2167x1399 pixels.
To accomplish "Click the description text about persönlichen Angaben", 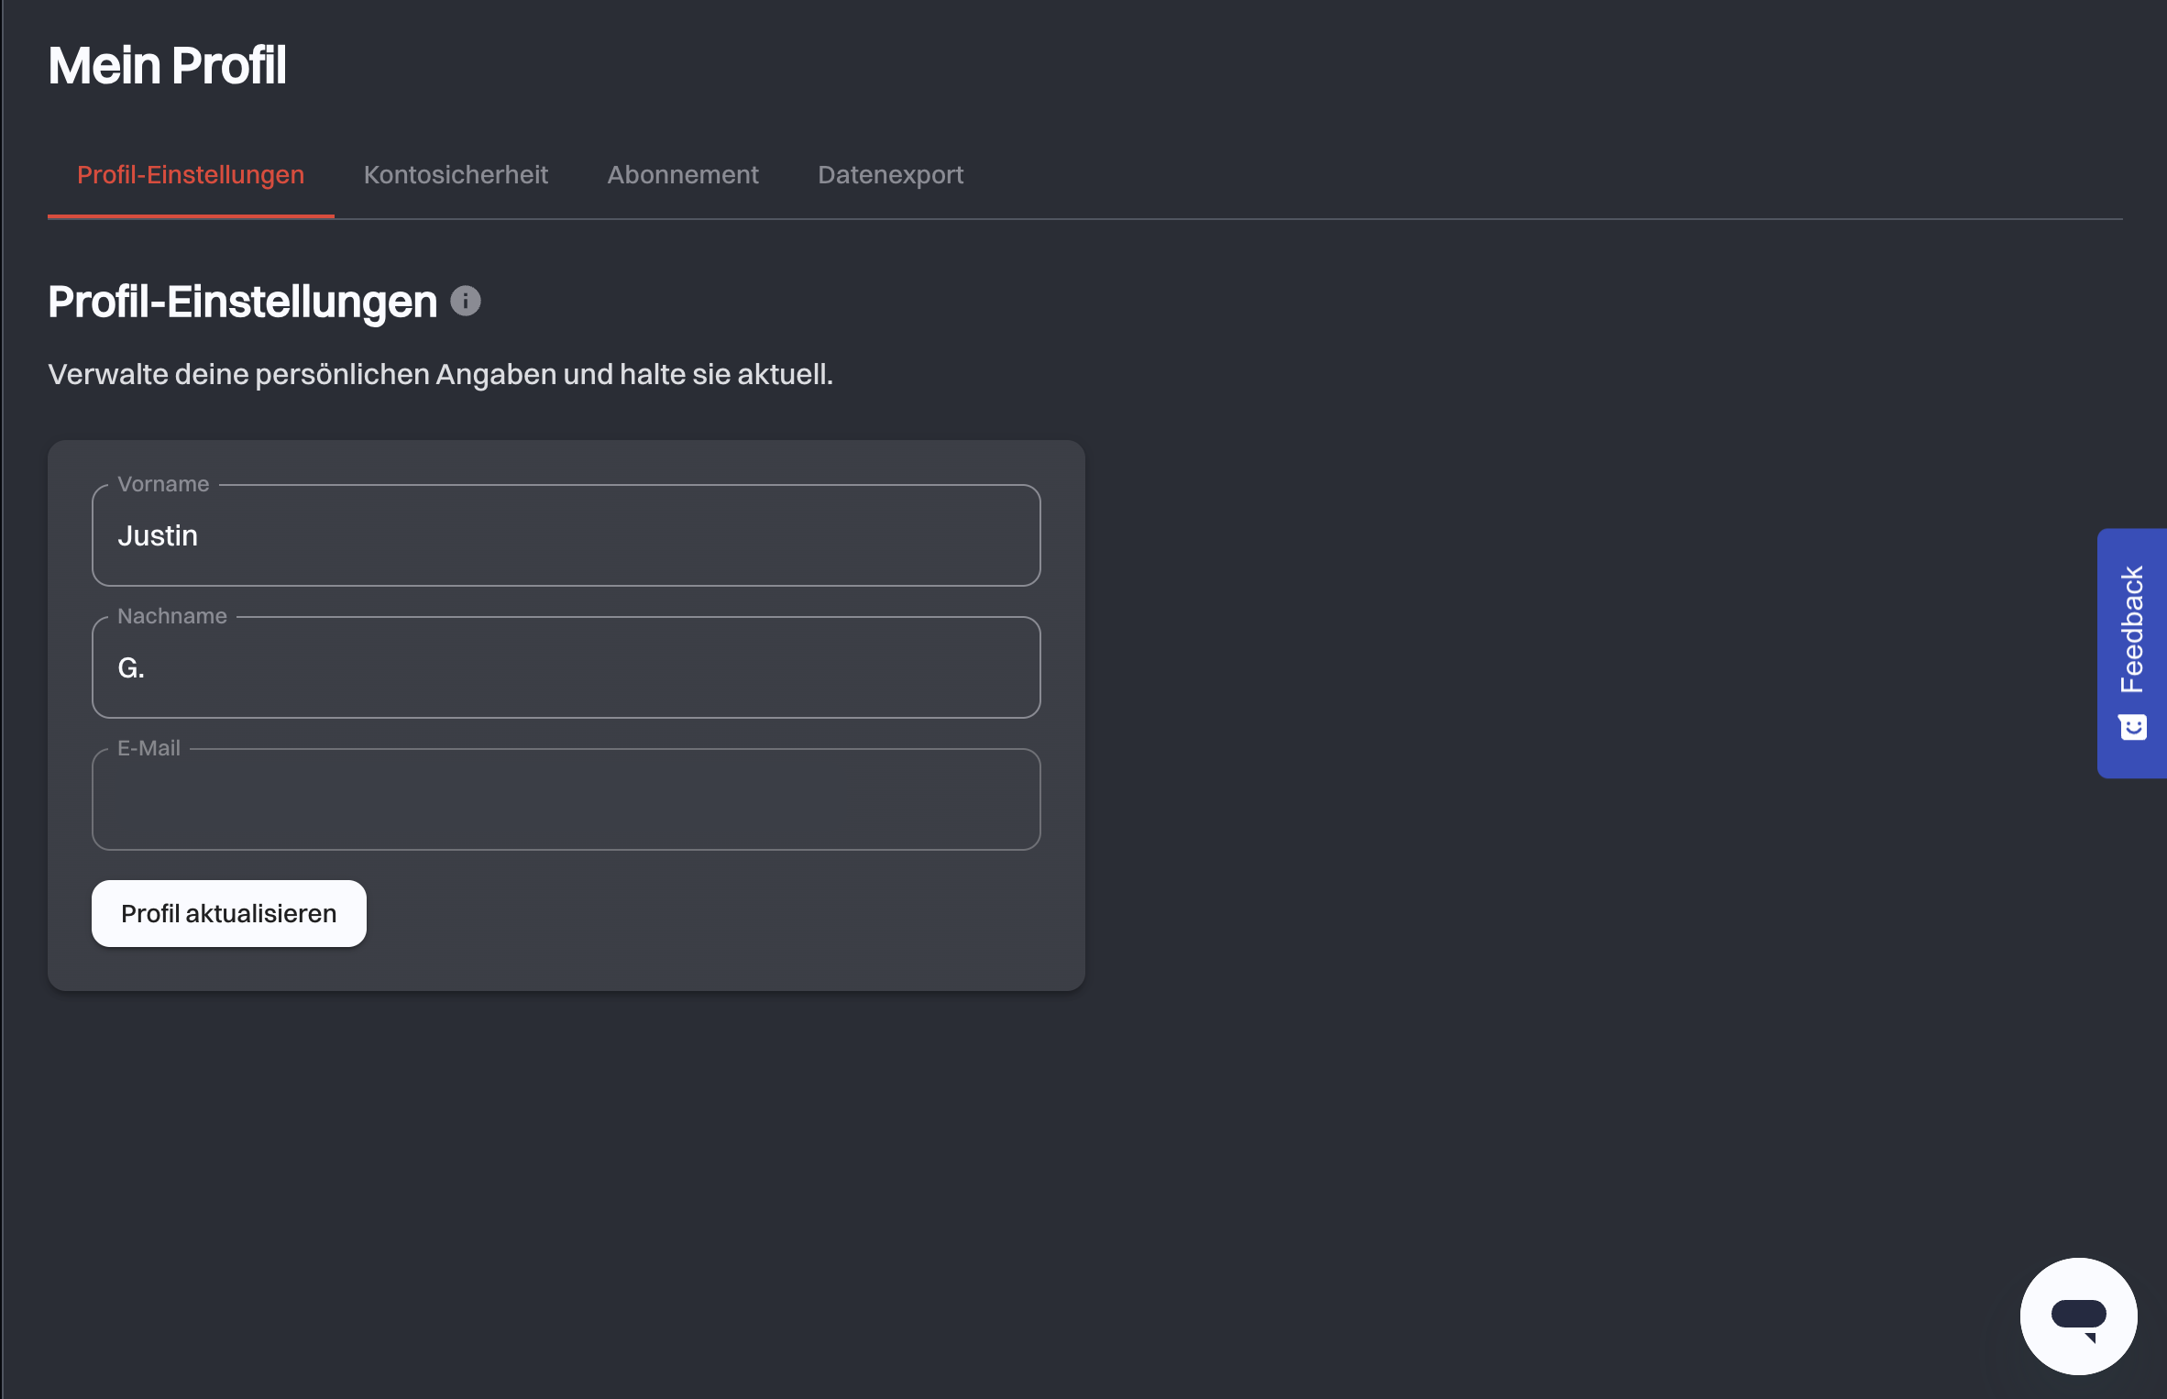I will click(x=440, y=374).
